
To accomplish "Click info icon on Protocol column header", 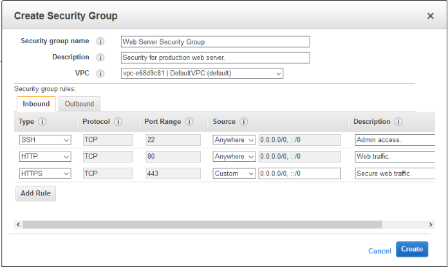I will pos(118,122).
